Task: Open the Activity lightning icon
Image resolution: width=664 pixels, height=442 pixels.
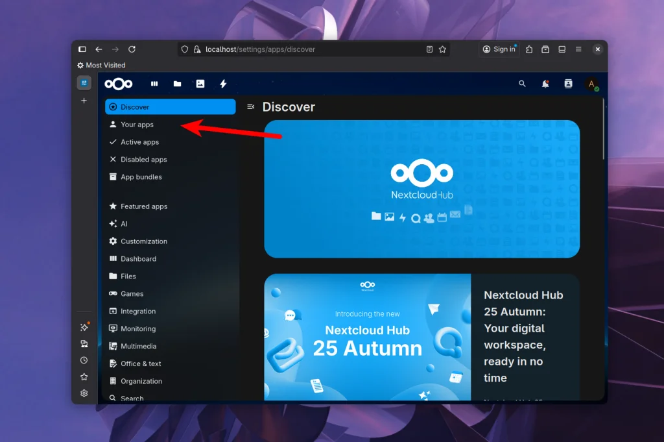Action: [222, 83]
